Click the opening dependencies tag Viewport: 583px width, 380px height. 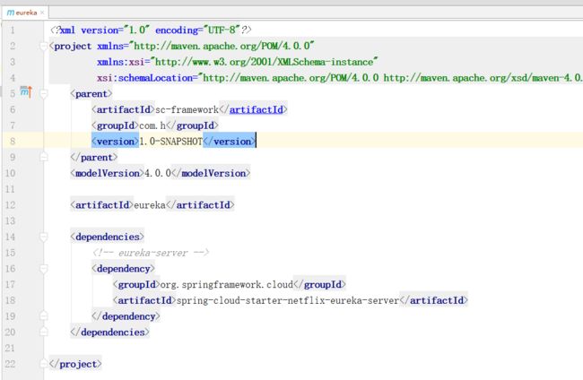coord(107,237)
